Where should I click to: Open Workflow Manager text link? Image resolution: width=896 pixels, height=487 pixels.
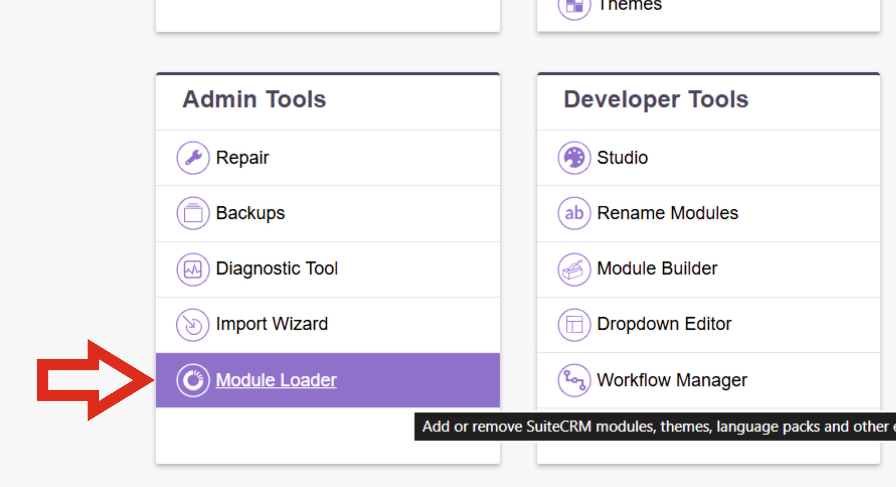pos(672,380)
